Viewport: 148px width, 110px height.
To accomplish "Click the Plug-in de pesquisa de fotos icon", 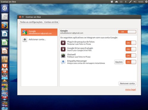I will point(63,43).
